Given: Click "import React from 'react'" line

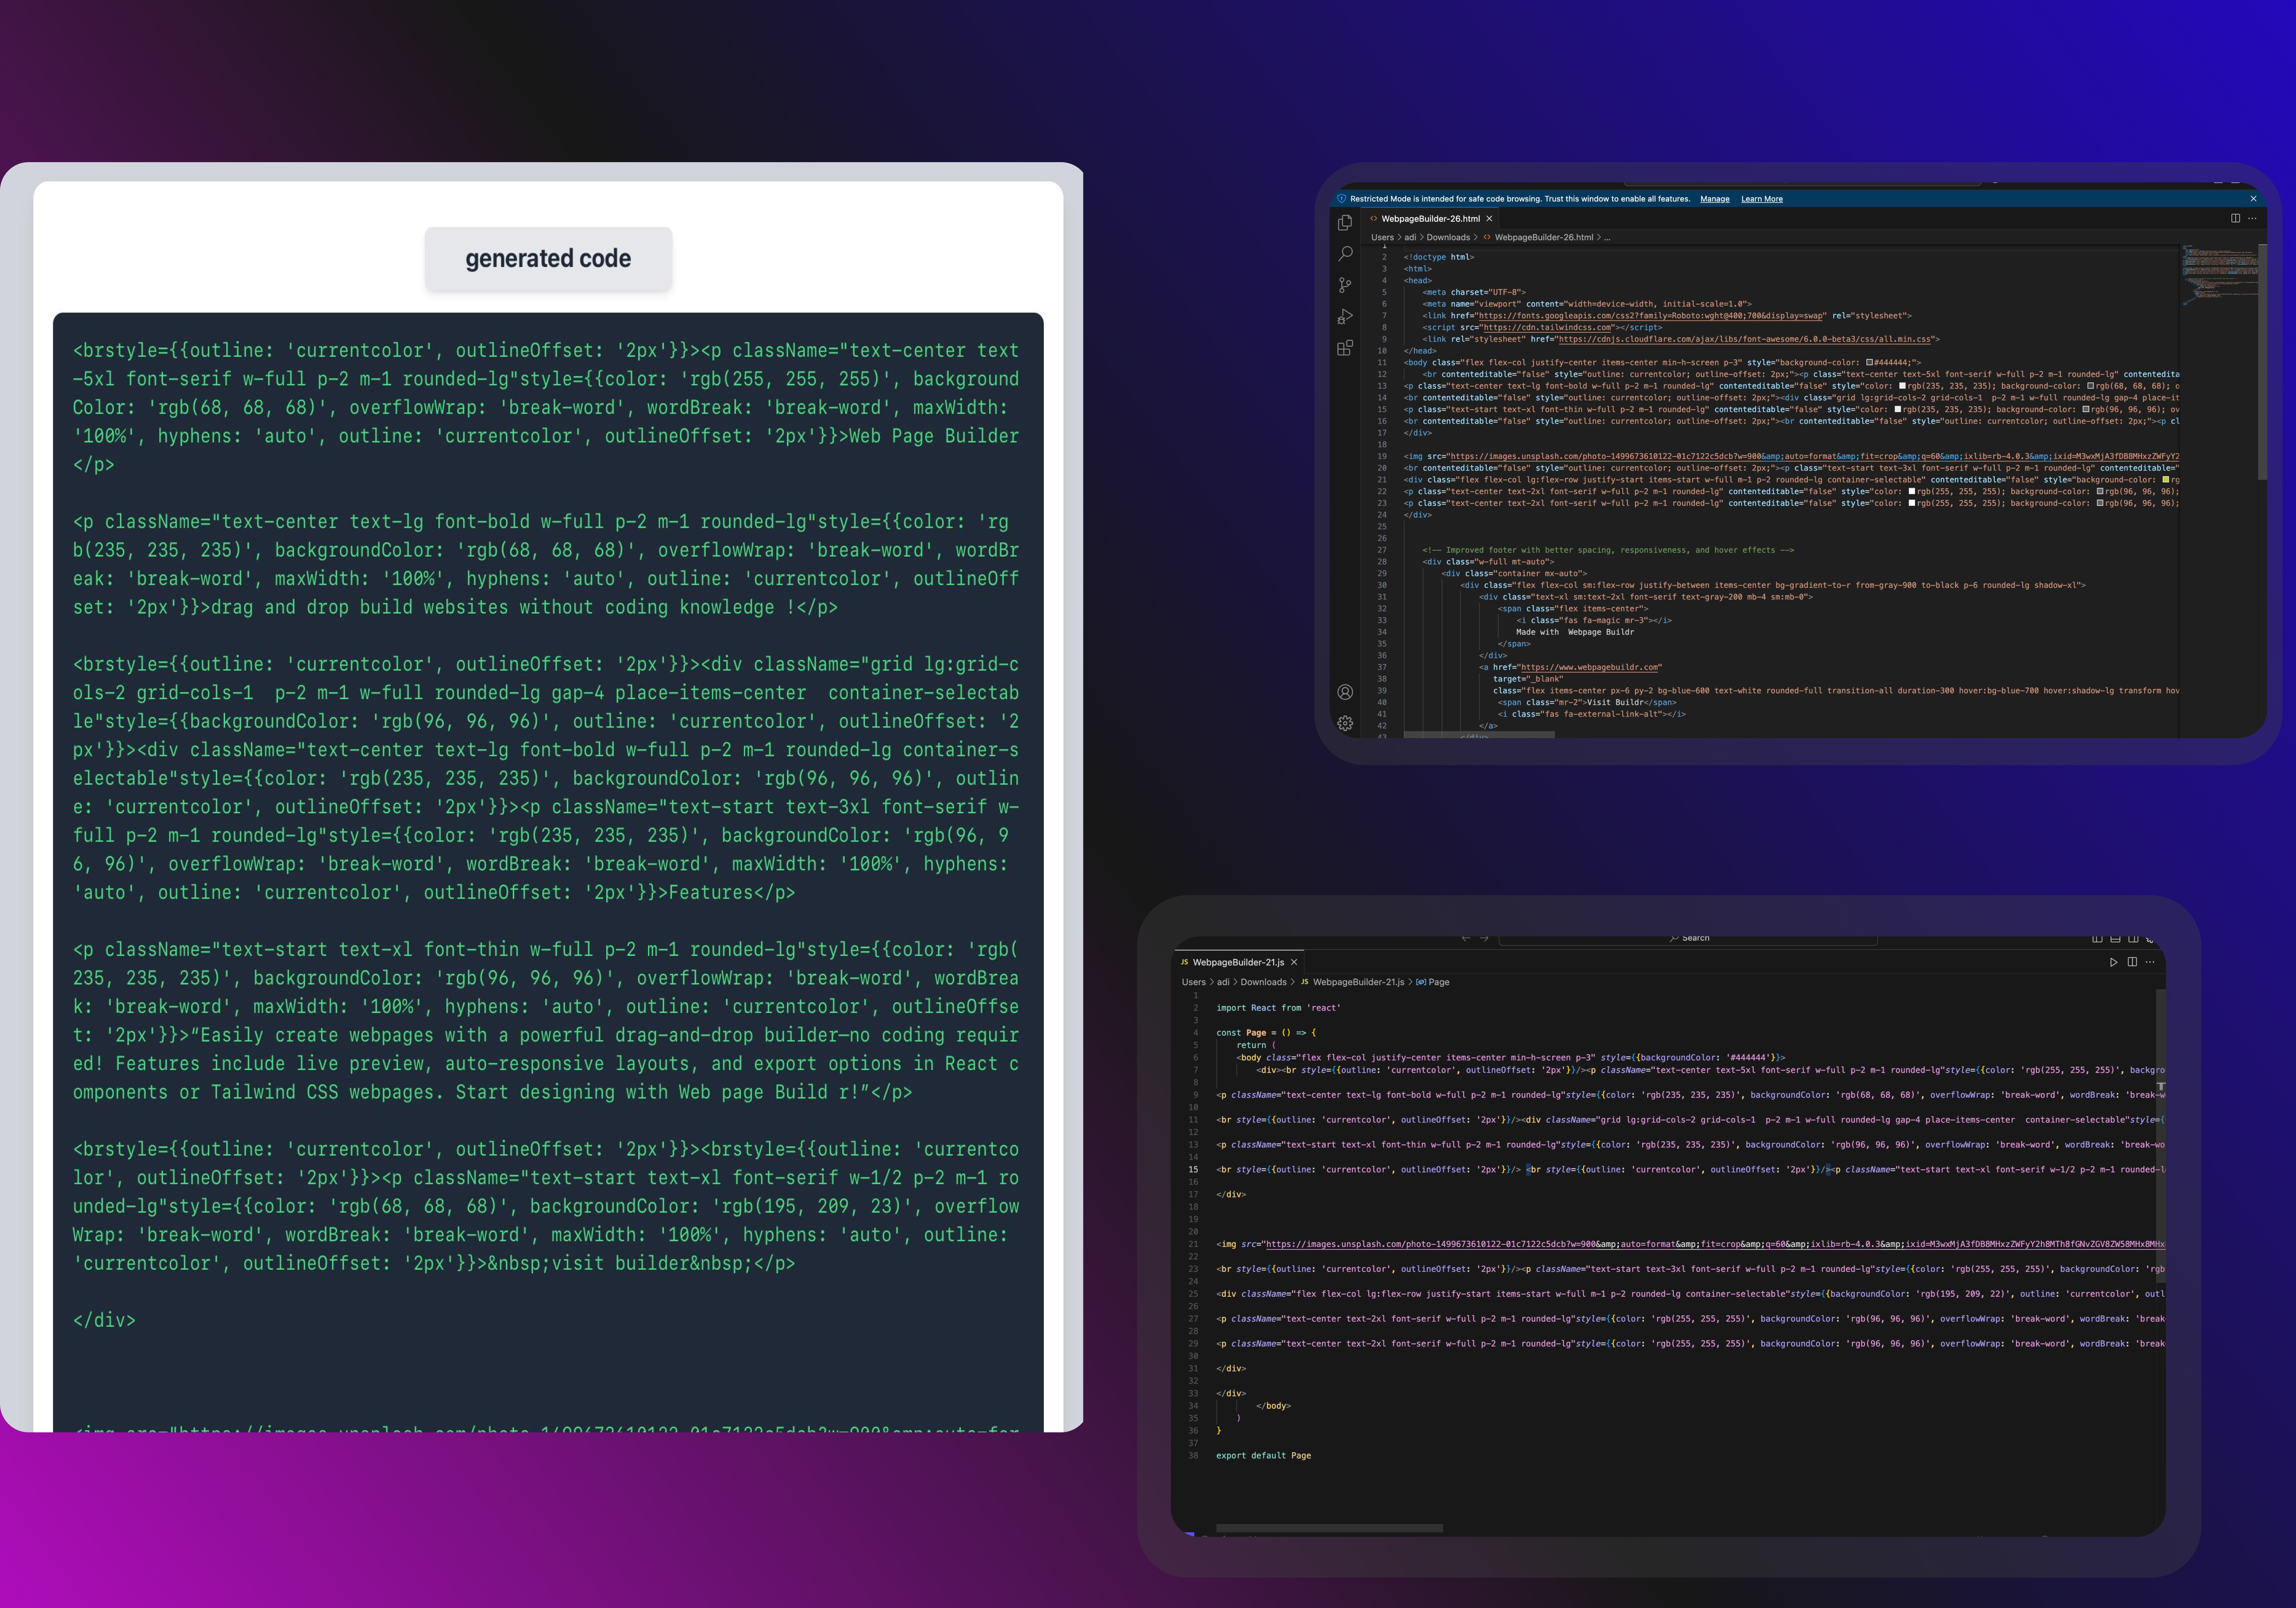Looking at the screenshot, I should click(x=1278, y=1008).
